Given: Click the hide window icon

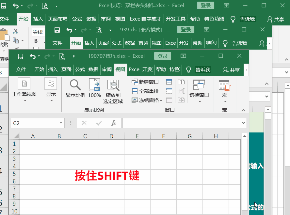Looking at the screenshot, I should 169,91.
